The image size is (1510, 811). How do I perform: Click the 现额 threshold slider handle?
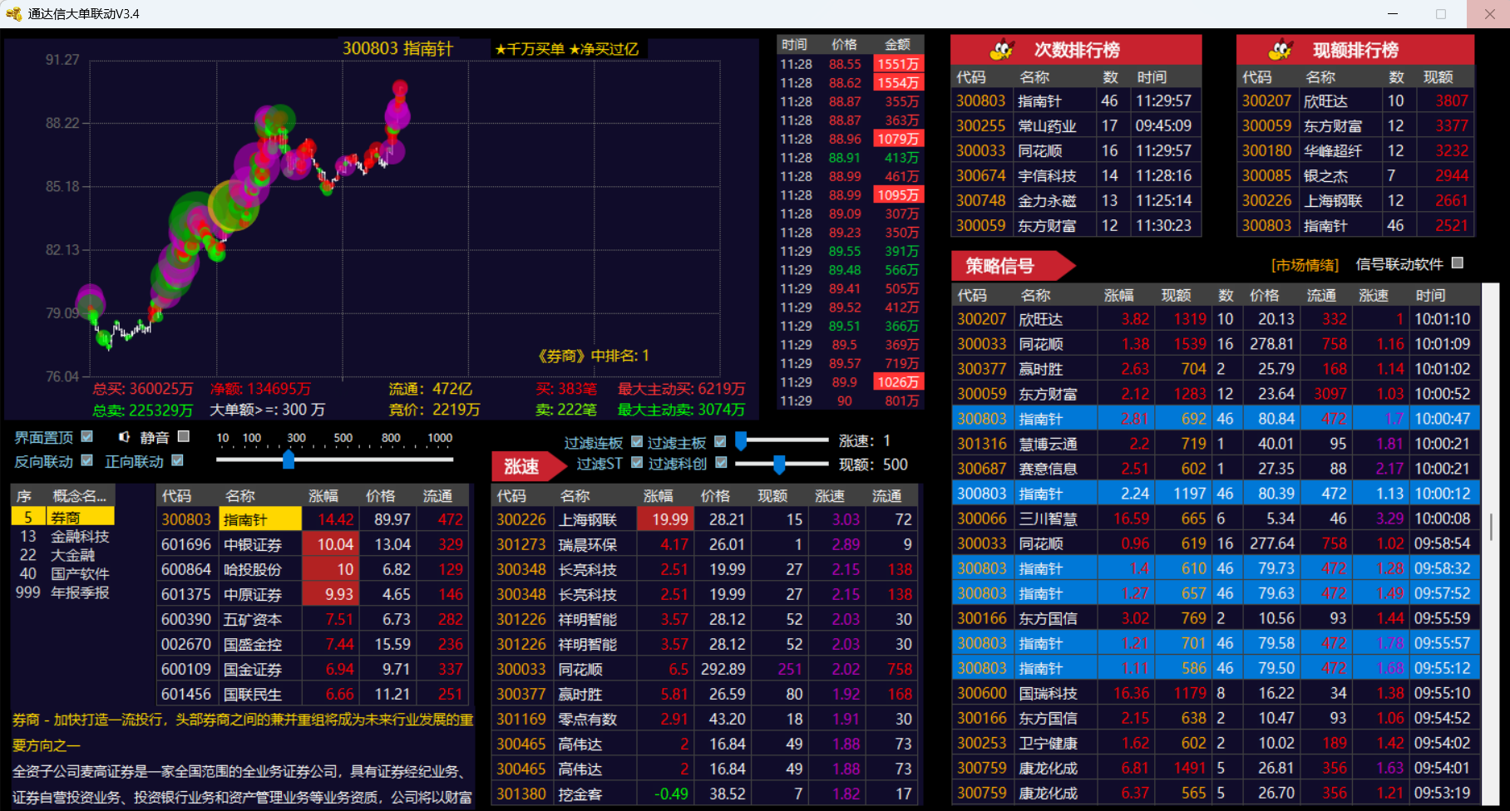click(779, 464)
